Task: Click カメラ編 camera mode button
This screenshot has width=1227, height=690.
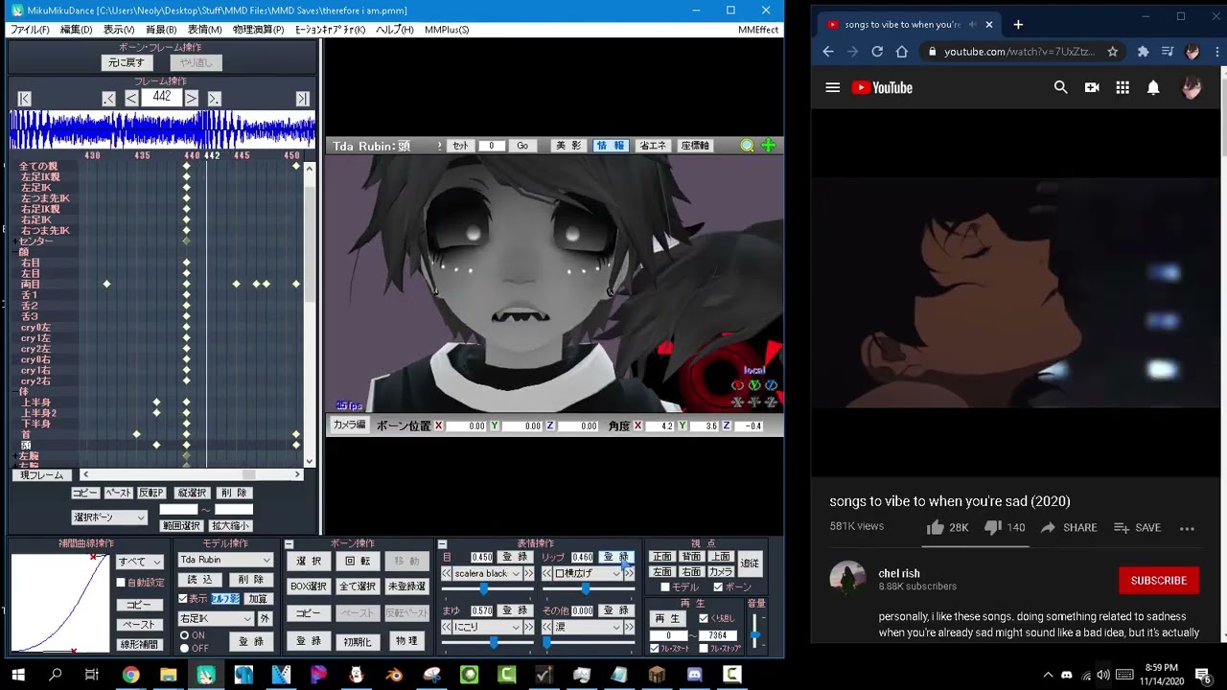Action: (349, 425)
